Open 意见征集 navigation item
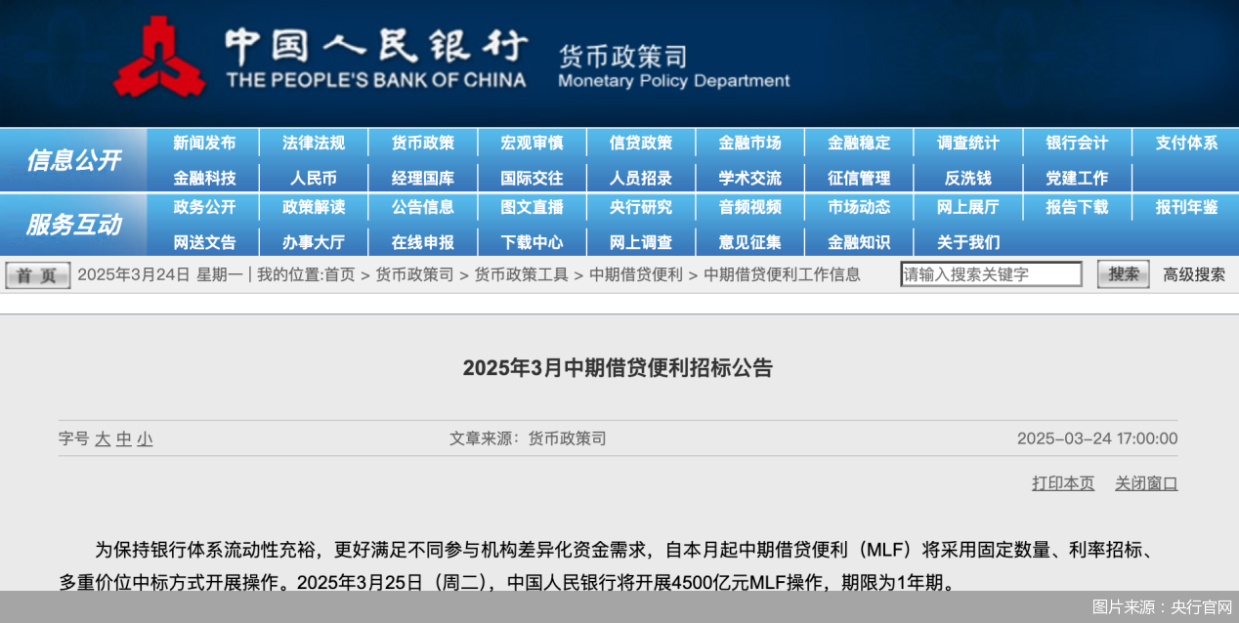This screenshot has width=1239, height=623. tap(750, 242)
